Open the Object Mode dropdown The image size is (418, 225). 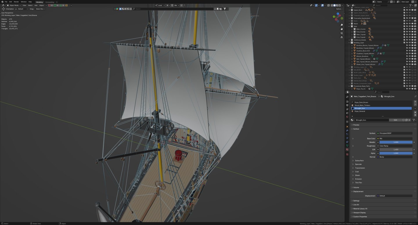[x=14, y=5]
